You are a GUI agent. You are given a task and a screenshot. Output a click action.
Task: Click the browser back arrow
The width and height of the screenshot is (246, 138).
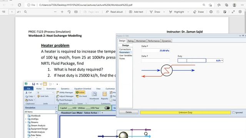tap(4, 5)
